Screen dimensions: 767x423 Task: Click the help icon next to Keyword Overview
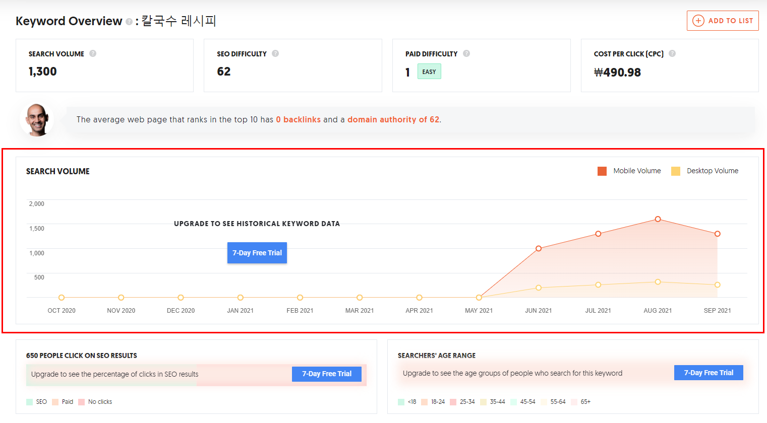[x=129, y=22]
